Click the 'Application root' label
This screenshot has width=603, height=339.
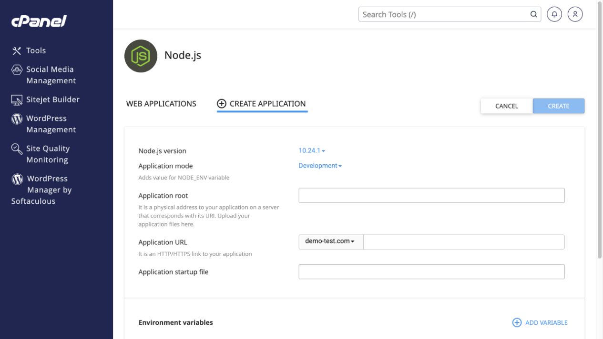pyautogui.click(x=163, y=196)
